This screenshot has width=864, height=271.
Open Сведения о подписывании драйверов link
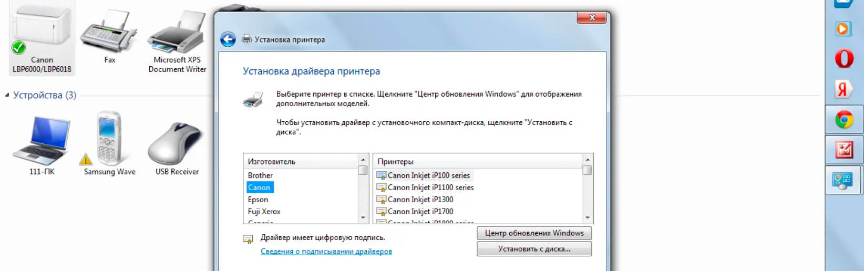tap(326, 252)
